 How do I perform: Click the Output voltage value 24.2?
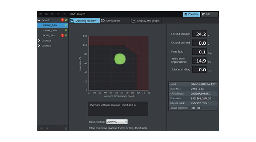click(x=199, y=34)
